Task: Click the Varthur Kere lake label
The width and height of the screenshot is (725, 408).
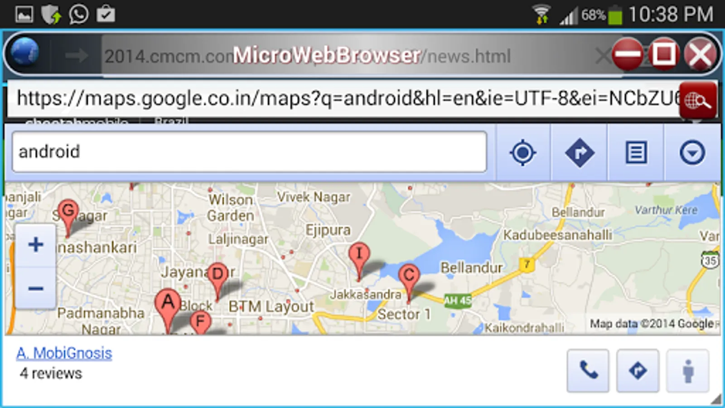Action: coord(666,210)
